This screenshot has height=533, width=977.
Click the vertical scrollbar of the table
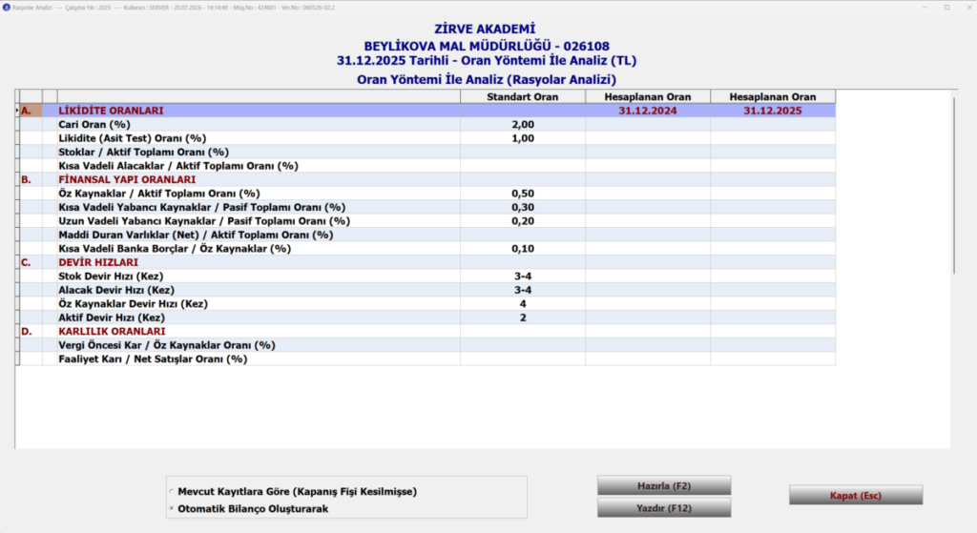click(x=954, y=186)
